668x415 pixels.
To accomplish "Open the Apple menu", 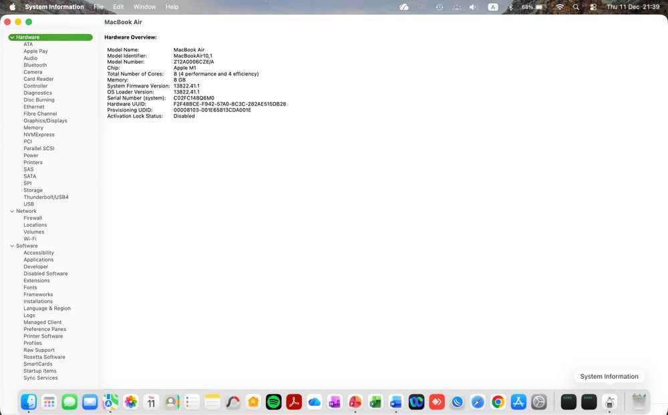I will pos(12,7).
